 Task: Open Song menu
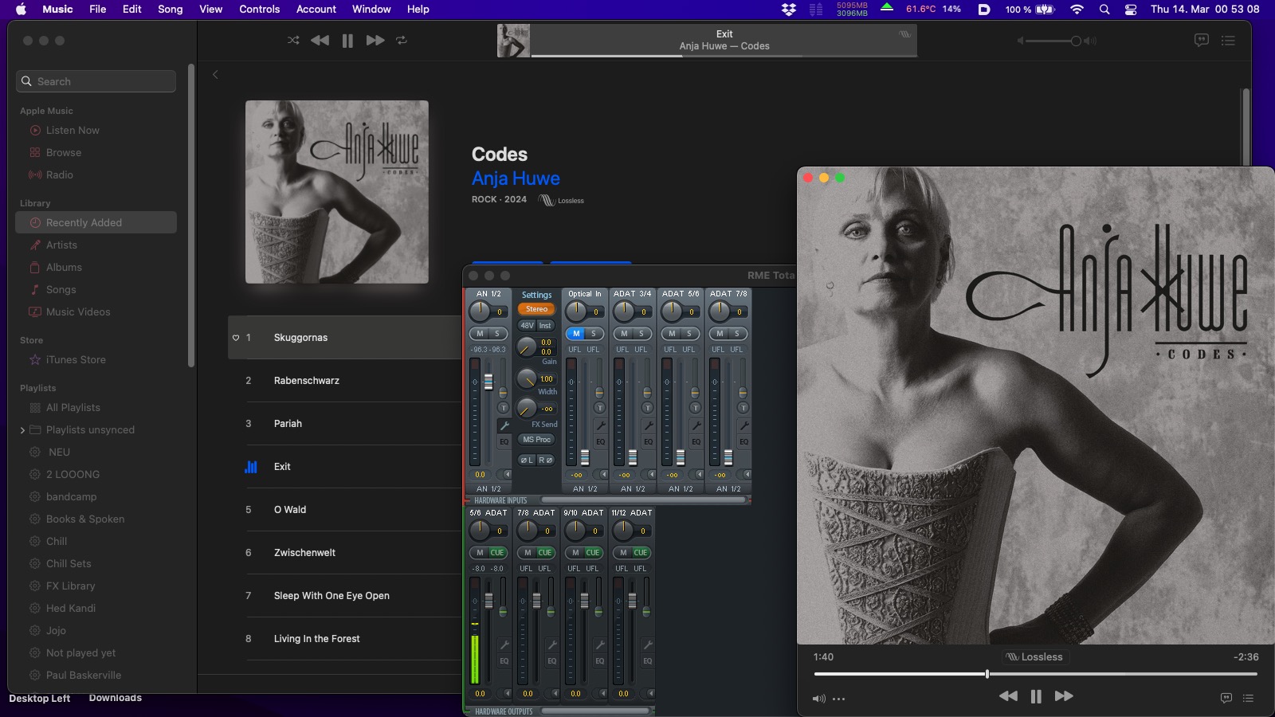[x=170, y=10]
